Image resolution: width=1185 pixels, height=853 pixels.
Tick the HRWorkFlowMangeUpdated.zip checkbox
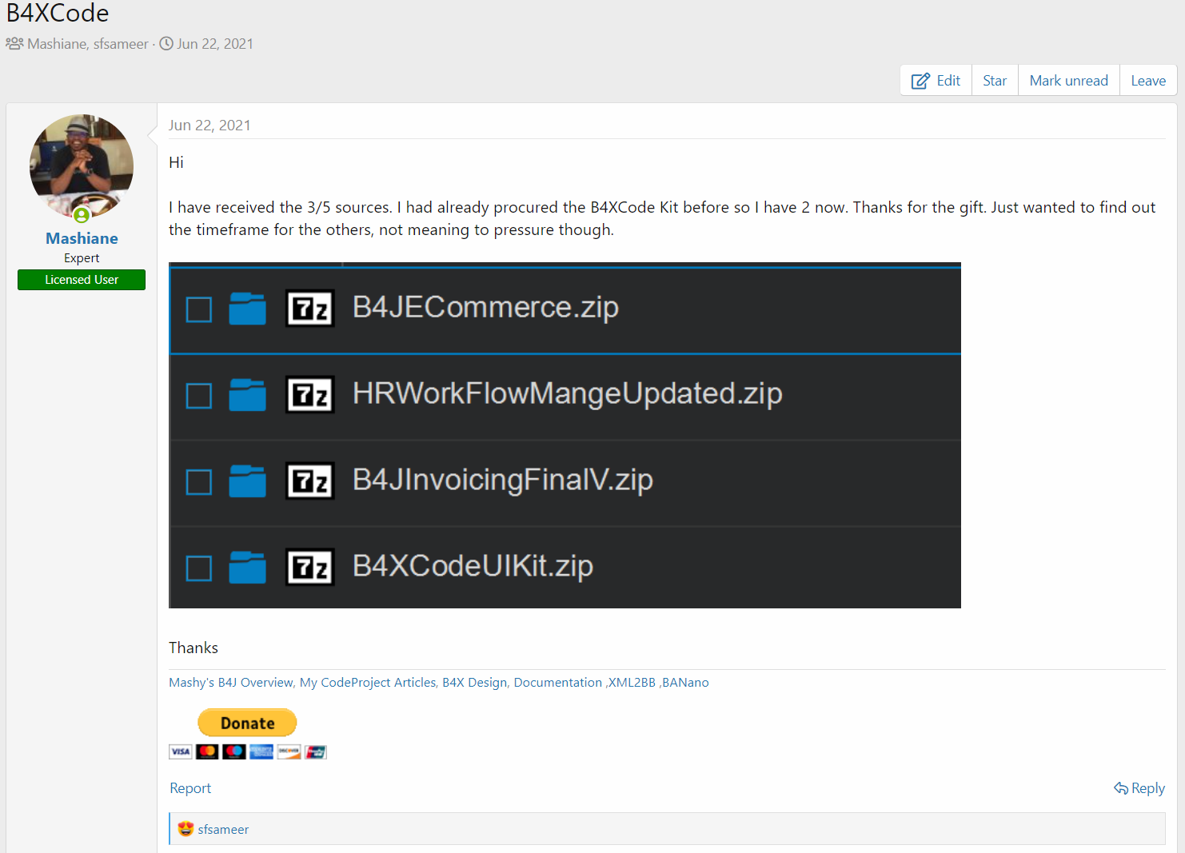(x=199, y=396)
